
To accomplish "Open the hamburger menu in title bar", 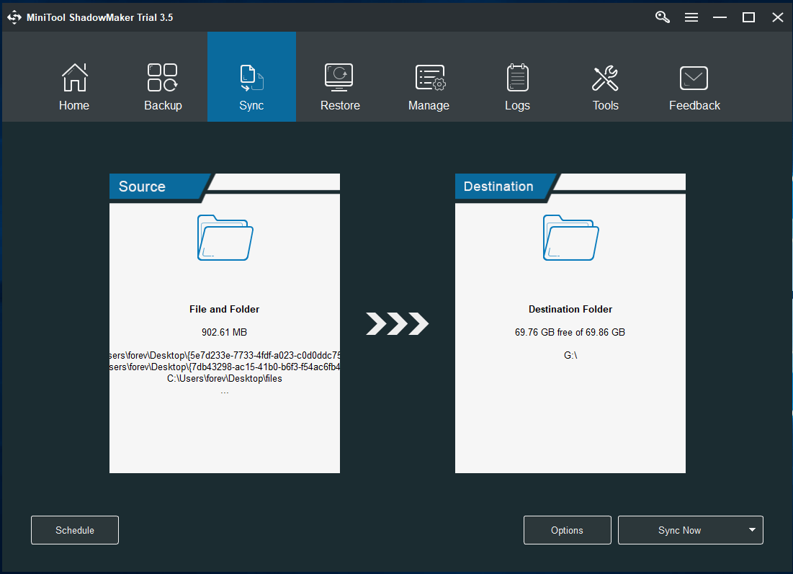I will [691, 17].
